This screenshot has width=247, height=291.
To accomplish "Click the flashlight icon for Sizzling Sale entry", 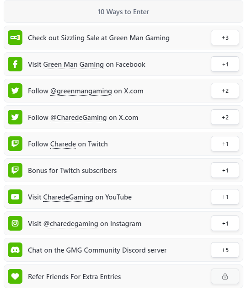I will (15, 38).
